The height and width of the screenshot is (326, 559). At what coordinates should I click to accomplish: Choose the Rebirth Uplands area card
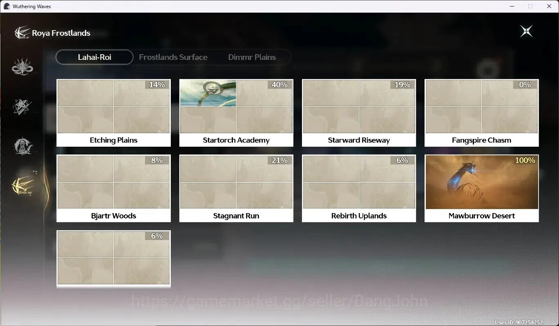(x=359, y=188)
